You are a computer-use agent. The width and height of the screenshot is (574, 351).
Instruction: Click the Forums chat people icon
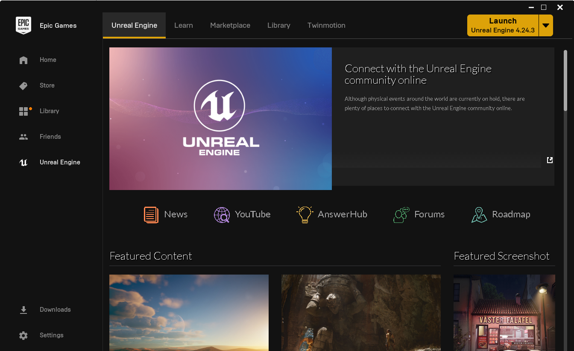pyautogui.click(x=401, y=215)
